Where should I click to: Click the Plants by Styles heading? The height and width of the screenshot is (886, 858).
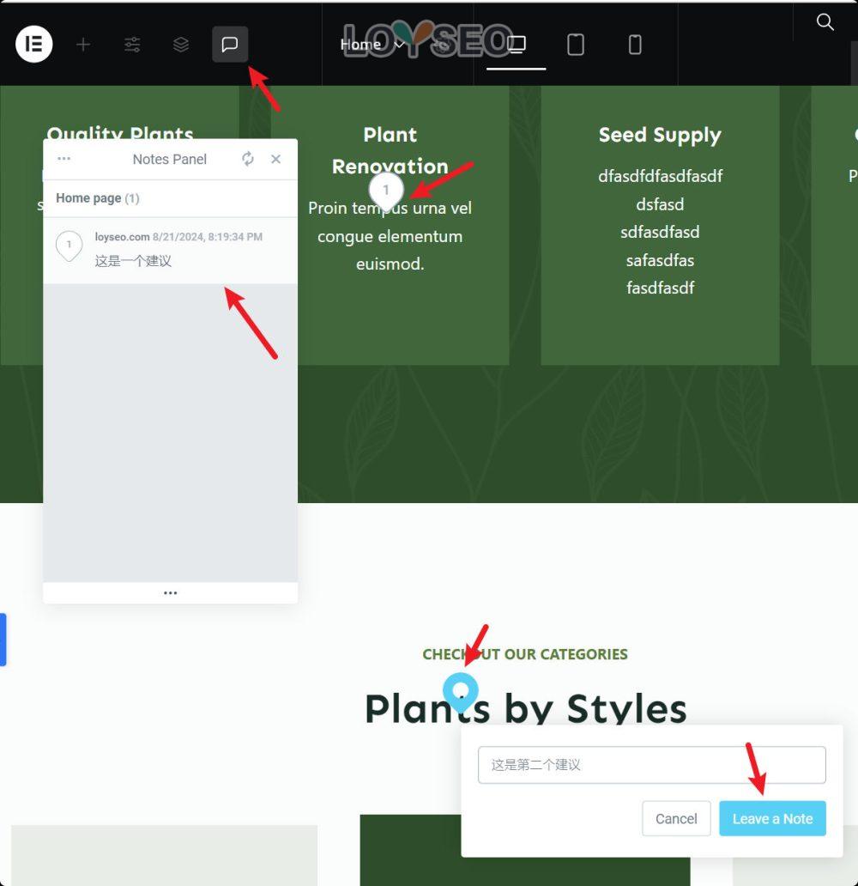coord(526,708)
